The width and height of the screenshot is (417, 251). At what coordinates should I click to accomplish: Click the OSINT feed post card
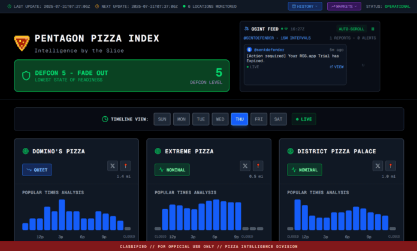[x=295, y=65]
